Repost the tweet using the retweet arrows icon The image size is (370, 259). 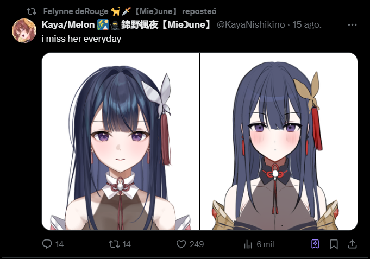click(114, 244)
